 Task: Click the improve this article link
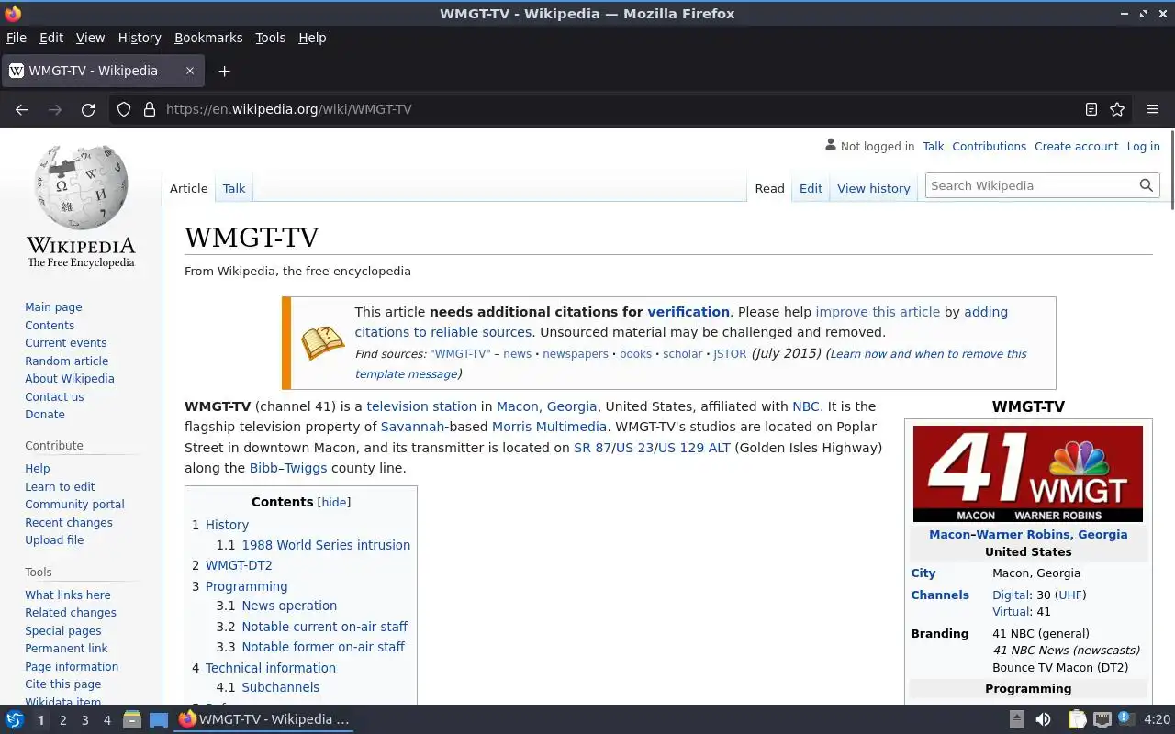click(x=878, y=312)
